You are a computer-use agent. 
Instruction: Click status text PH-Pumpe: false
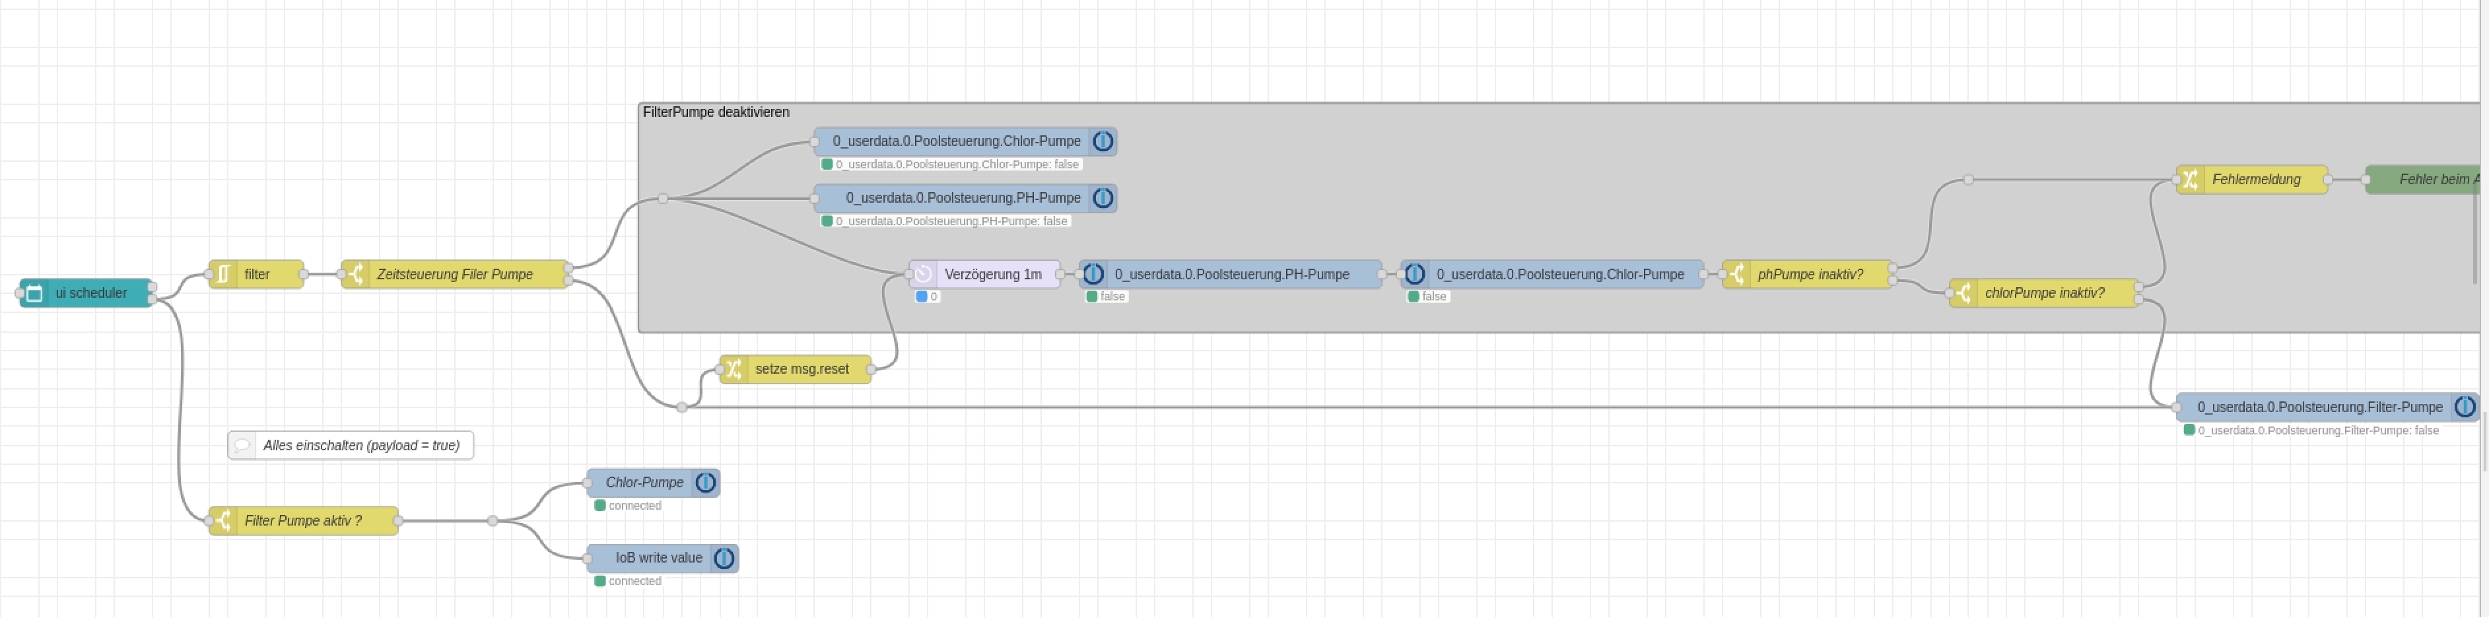coord(952,221)
